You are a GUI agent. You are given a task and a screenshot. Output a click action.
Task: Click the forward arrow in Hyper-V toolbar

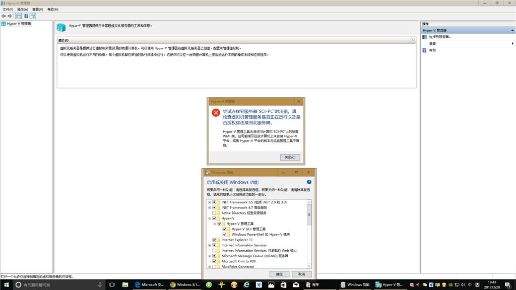(x=10, y=16)
